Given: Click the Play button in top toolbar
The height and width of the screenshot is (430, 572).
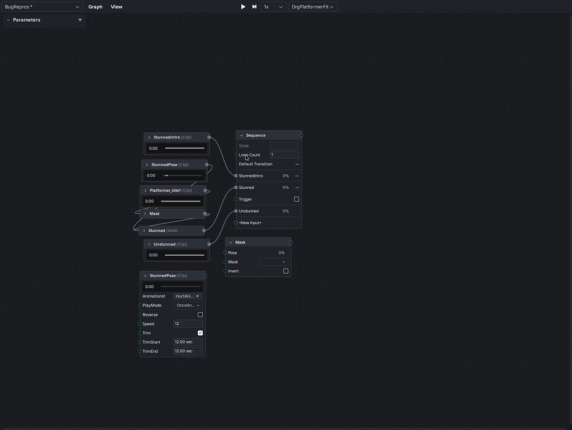Looking at the screenshot, I should coord(243,7).
